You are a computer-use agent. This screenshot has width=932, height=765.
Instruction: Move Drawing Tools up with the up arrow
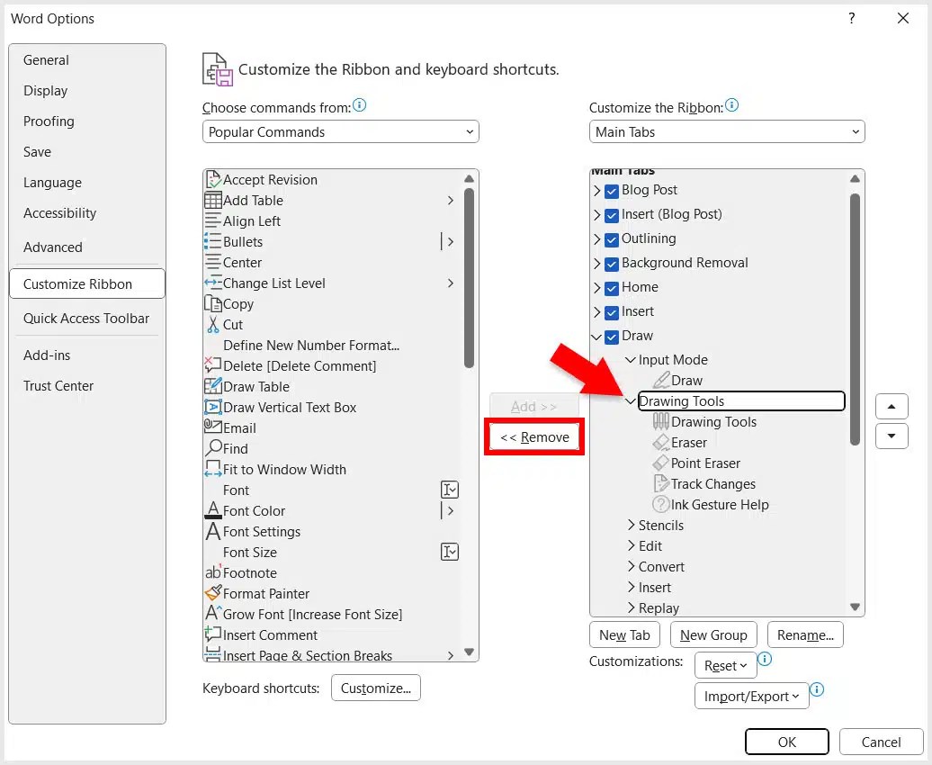point(892,406)
